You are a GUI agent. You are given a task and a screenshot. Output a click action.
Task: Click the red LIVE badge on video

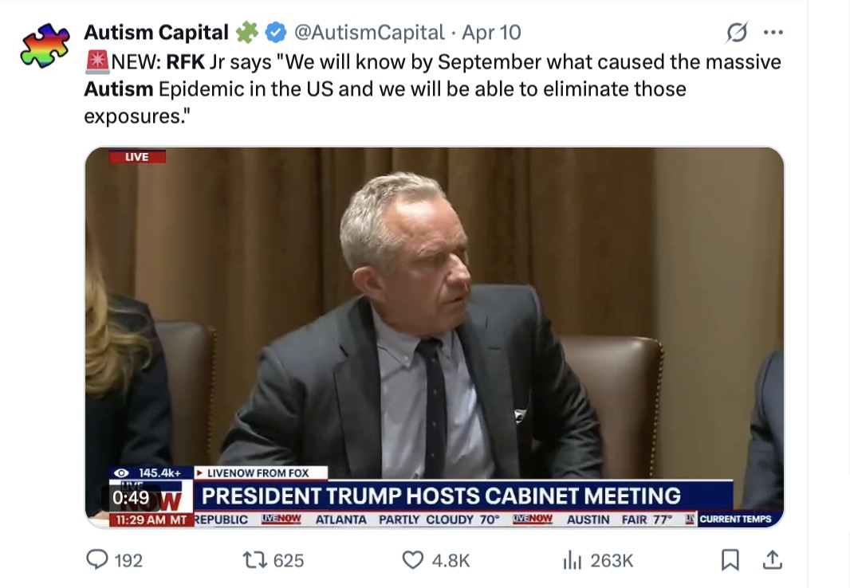tap(136, 157)
